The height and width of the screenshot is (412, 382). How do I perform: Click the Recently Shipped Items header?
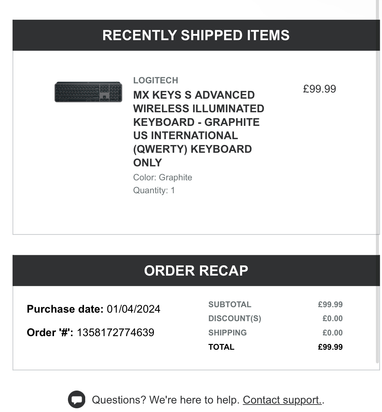[x=196, y=35]
